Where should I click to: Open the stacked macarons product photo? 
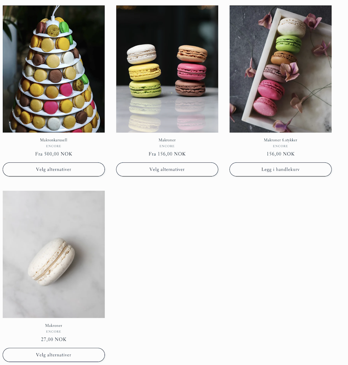pyautogui.click(x=167, y=69)
